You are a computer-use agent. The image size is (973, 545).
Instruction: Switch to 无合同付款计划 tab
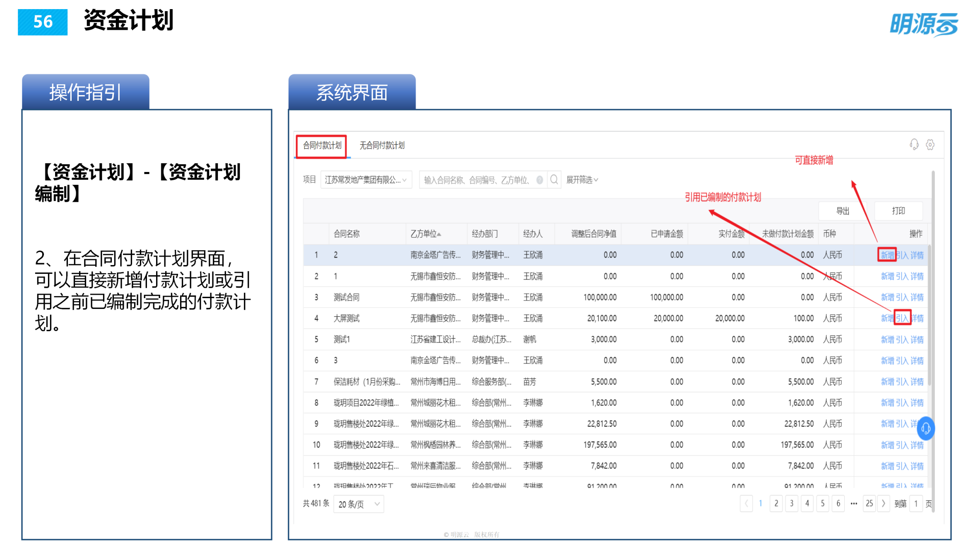[382, 146]
